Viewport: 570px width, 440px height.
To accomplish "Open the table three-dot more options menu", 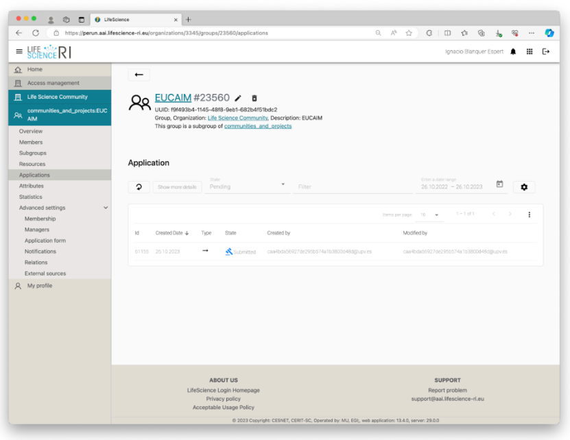I will 529,215.
